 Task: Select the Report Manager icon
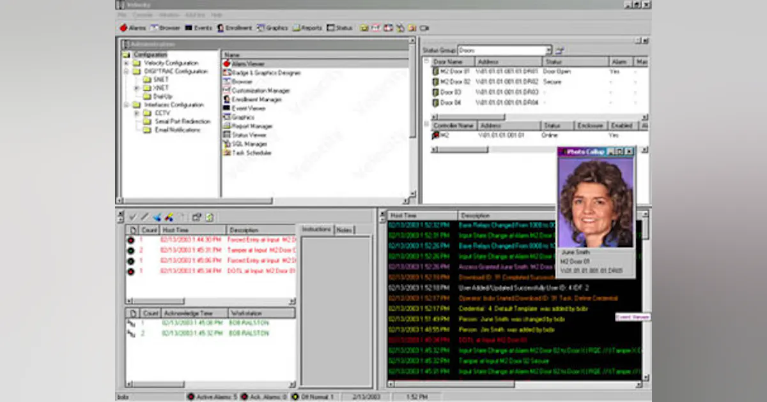[x=227, y=126]
